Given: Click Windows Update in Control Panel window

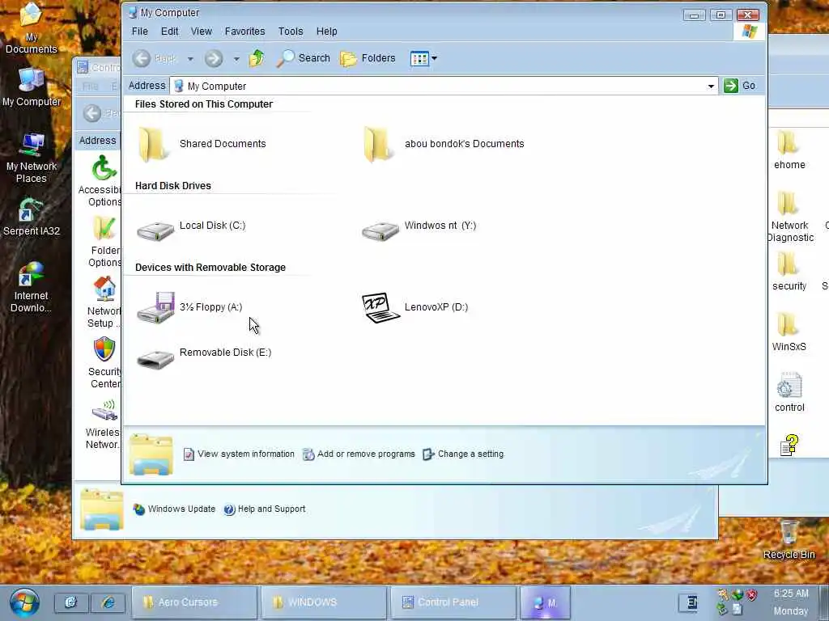Looking at the screenshot, I should [175, 509].
